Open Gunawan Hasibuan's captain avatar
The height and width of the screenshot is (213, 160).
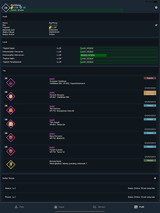(x=11, y=83)
